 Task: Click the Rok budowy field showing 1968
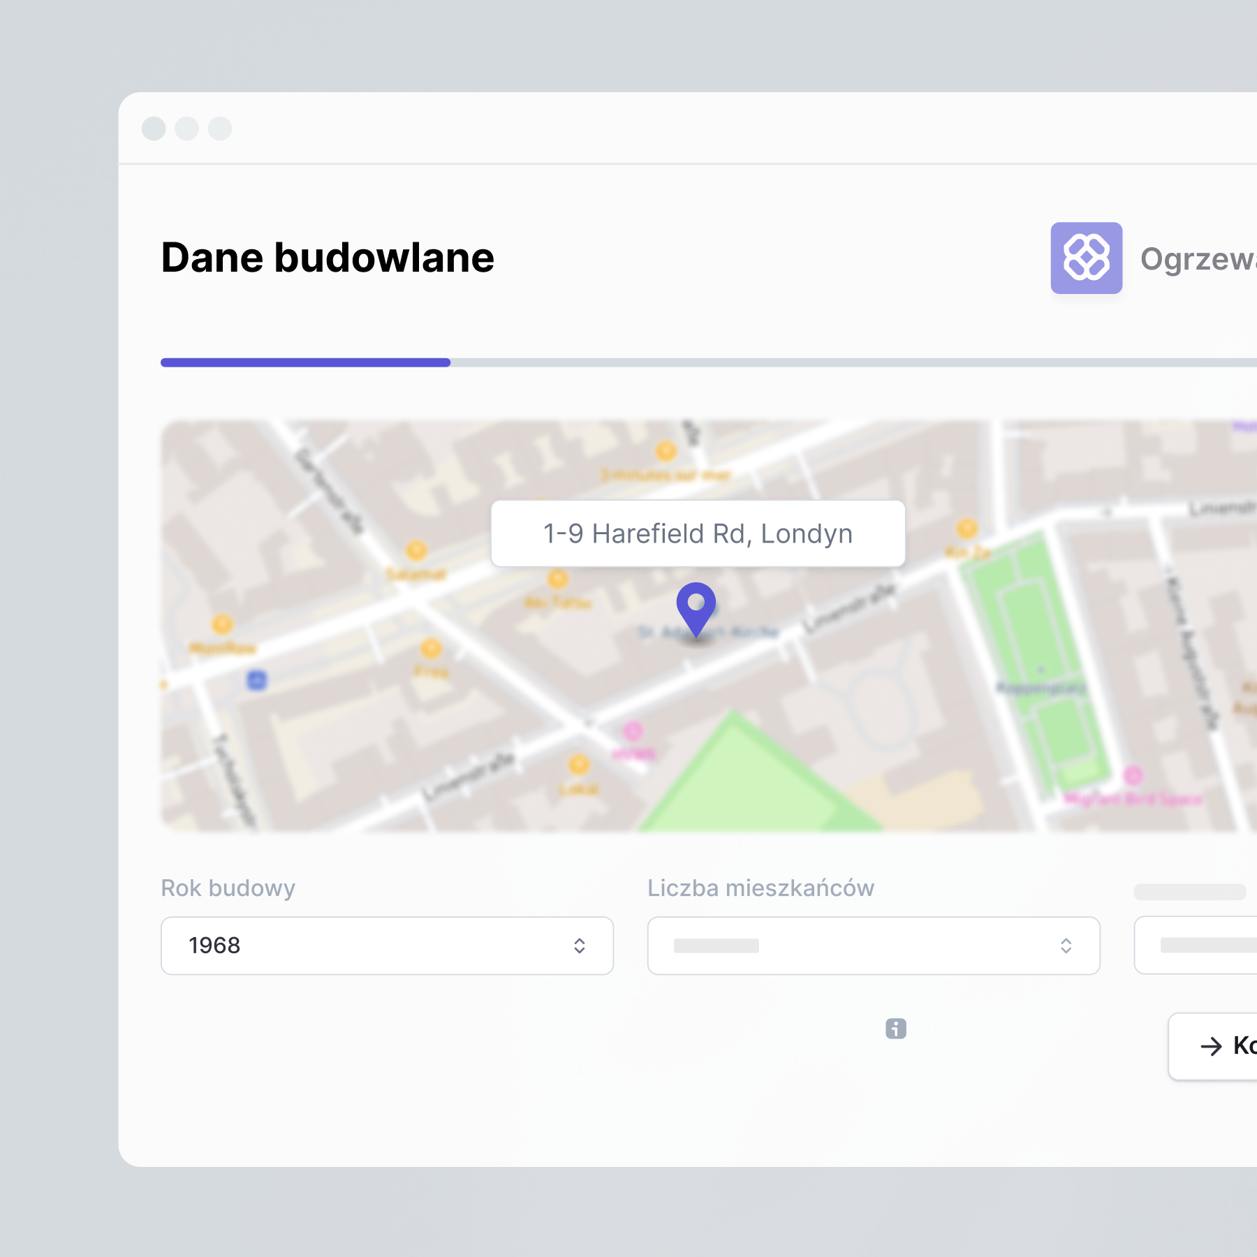[387, 946]
